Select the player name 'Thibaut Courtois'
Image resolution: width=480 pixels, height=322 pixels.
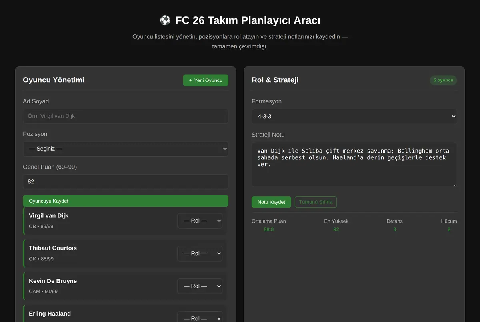[x=53, y=248]
